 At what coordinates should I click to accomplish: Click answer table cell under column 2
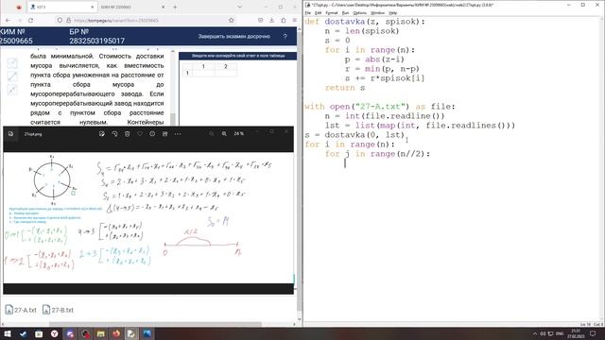226,73
